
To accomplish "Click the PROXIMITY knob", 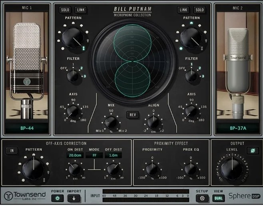I will [152, 170].
